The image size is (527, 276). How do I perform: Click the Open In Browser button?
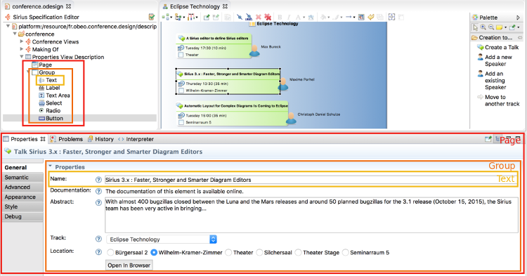click(x=129, y=265)
